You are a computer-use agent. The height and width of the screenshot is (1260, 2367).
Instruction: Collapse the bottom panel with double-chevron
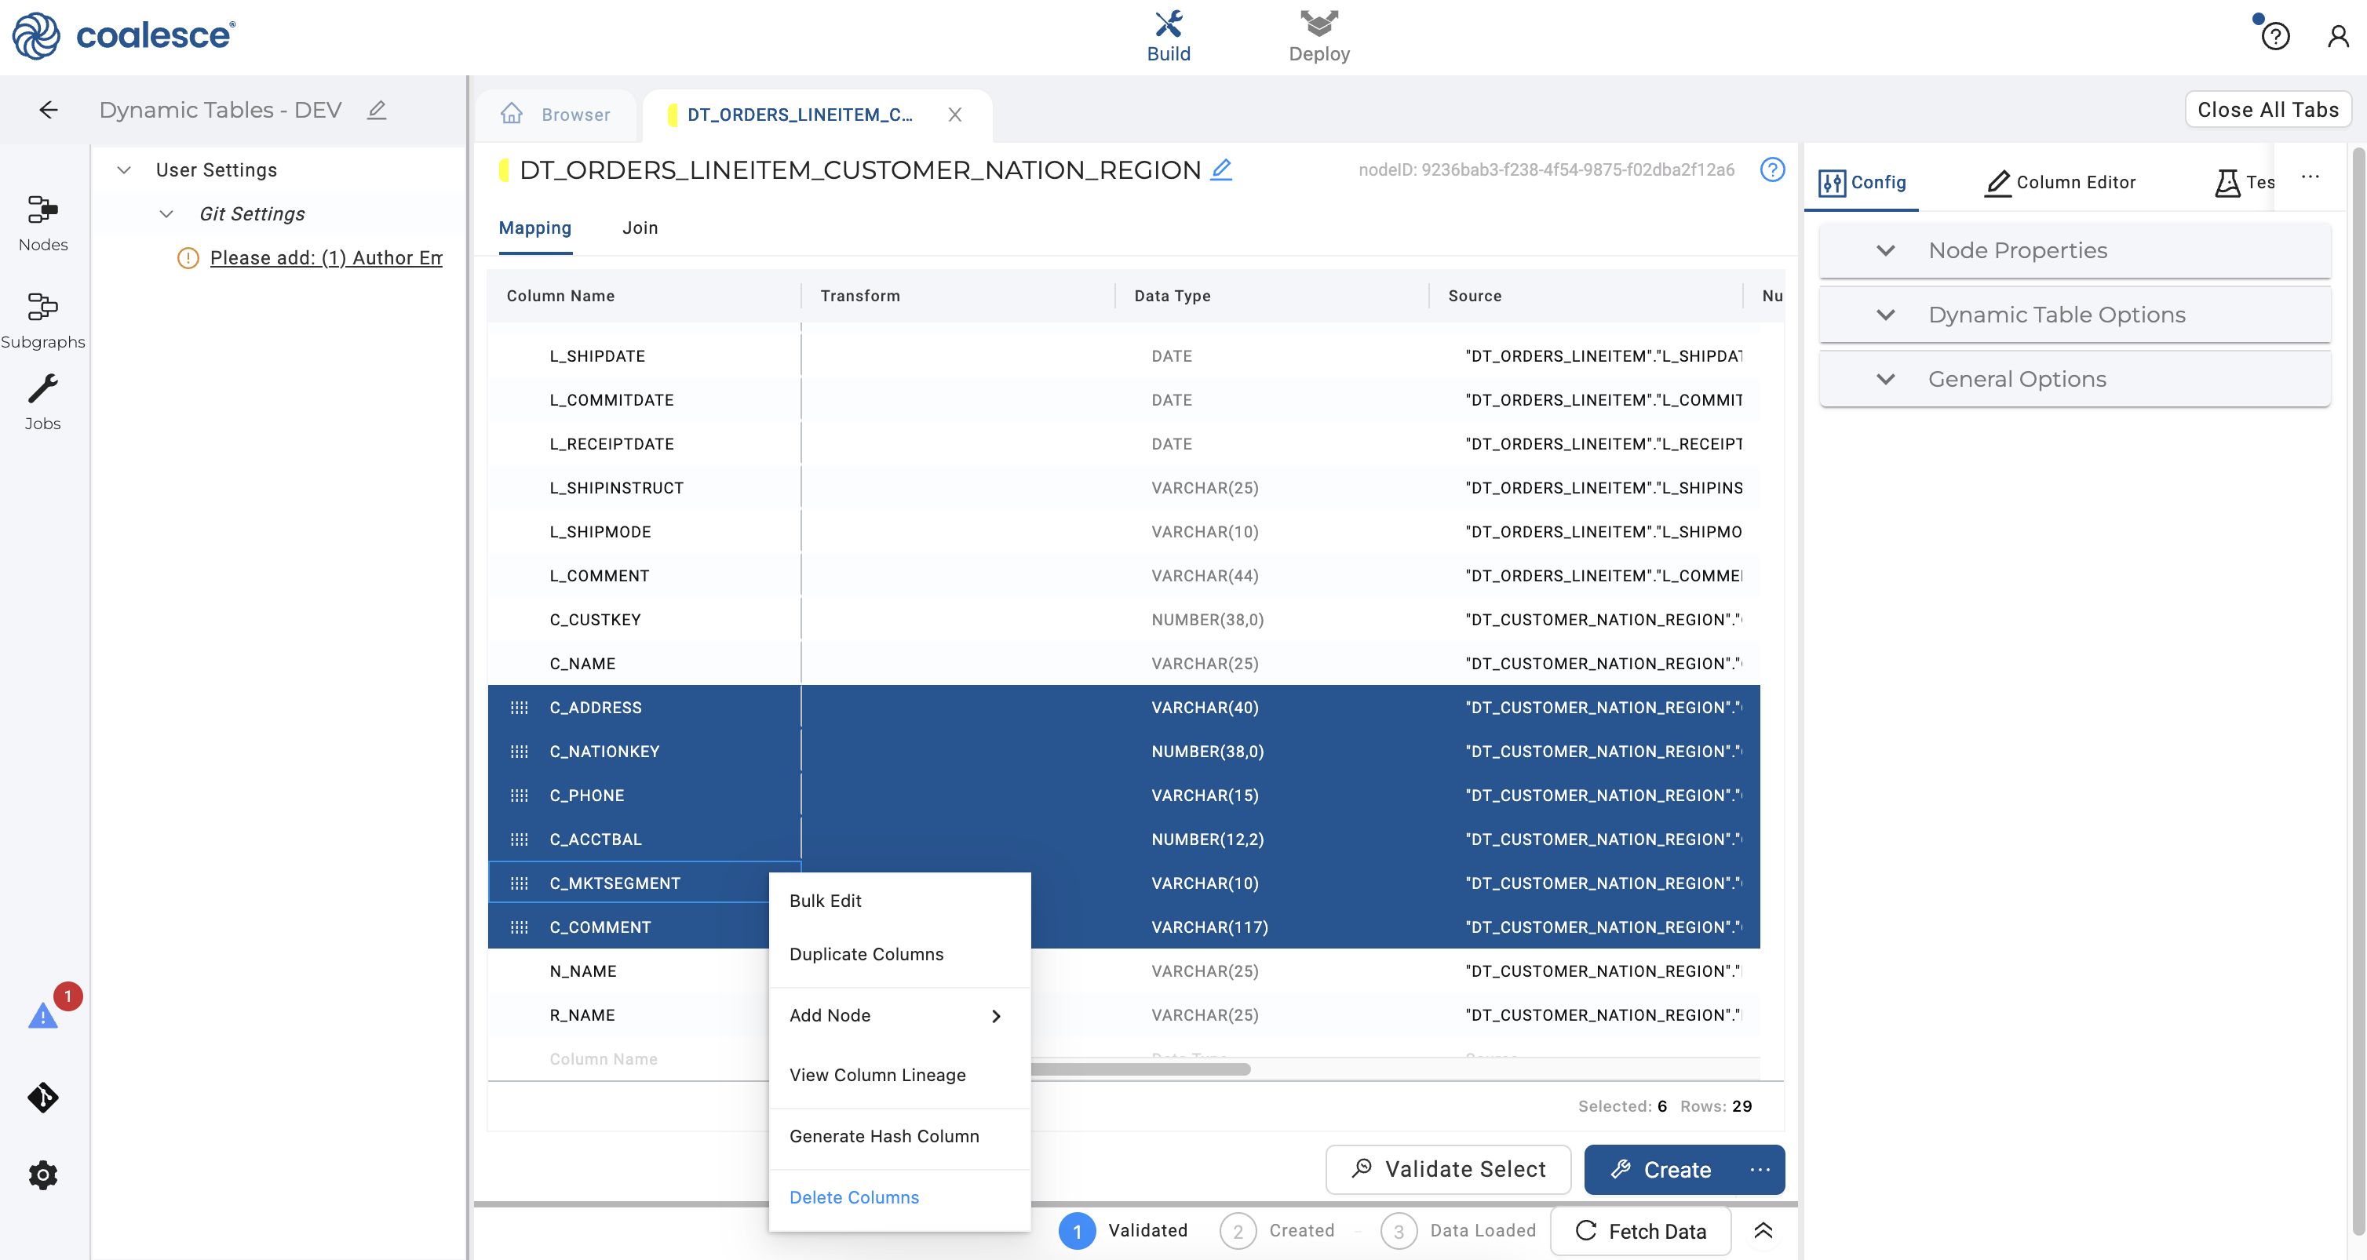[1763, 1231]
